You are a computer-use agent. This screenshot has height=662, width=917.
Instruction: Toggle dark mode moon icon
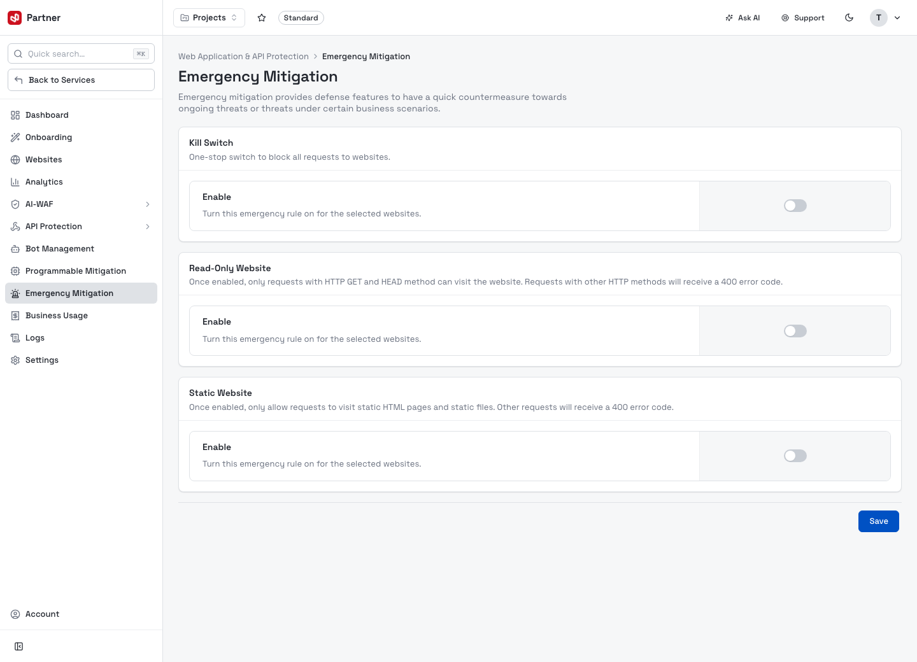[x=849, y=18]
